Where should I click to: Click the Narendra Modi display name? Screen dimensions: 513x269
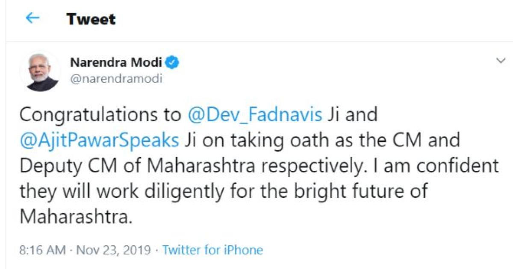tap(115, 63)
